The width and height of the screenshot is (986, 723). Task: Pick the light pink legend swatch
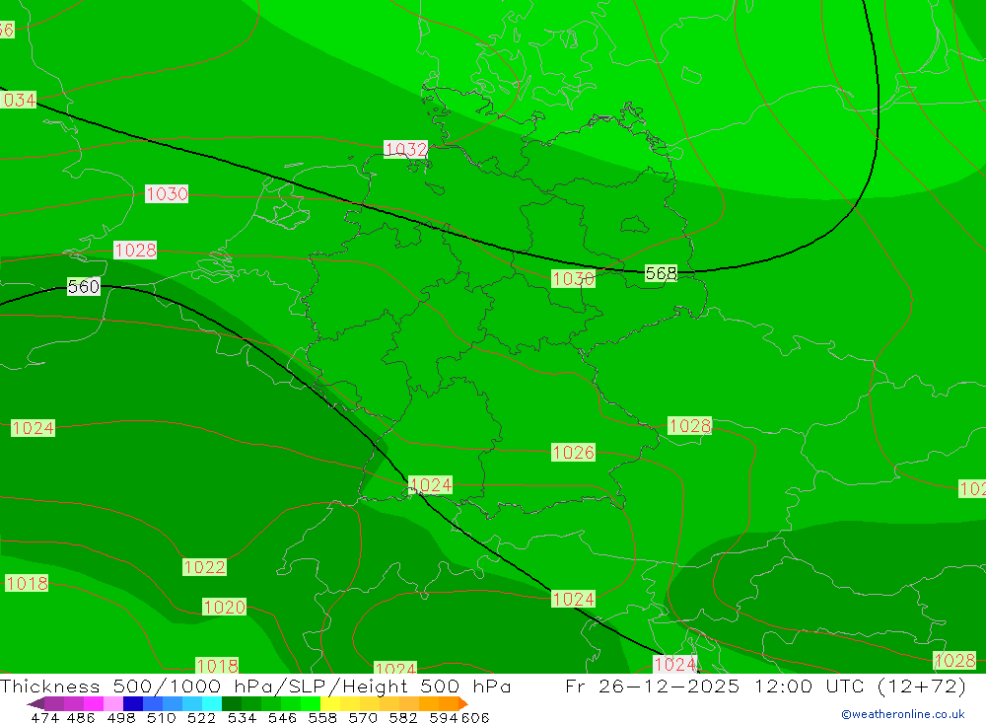113,703
